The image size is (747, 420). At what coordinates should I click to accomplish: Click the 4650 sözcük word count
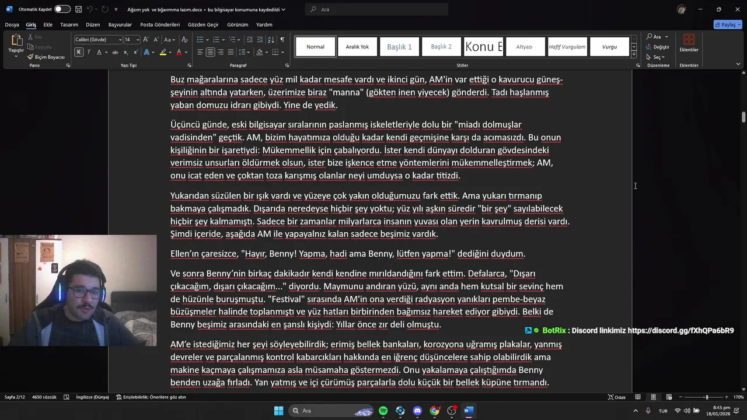click(x=44, y=397)
